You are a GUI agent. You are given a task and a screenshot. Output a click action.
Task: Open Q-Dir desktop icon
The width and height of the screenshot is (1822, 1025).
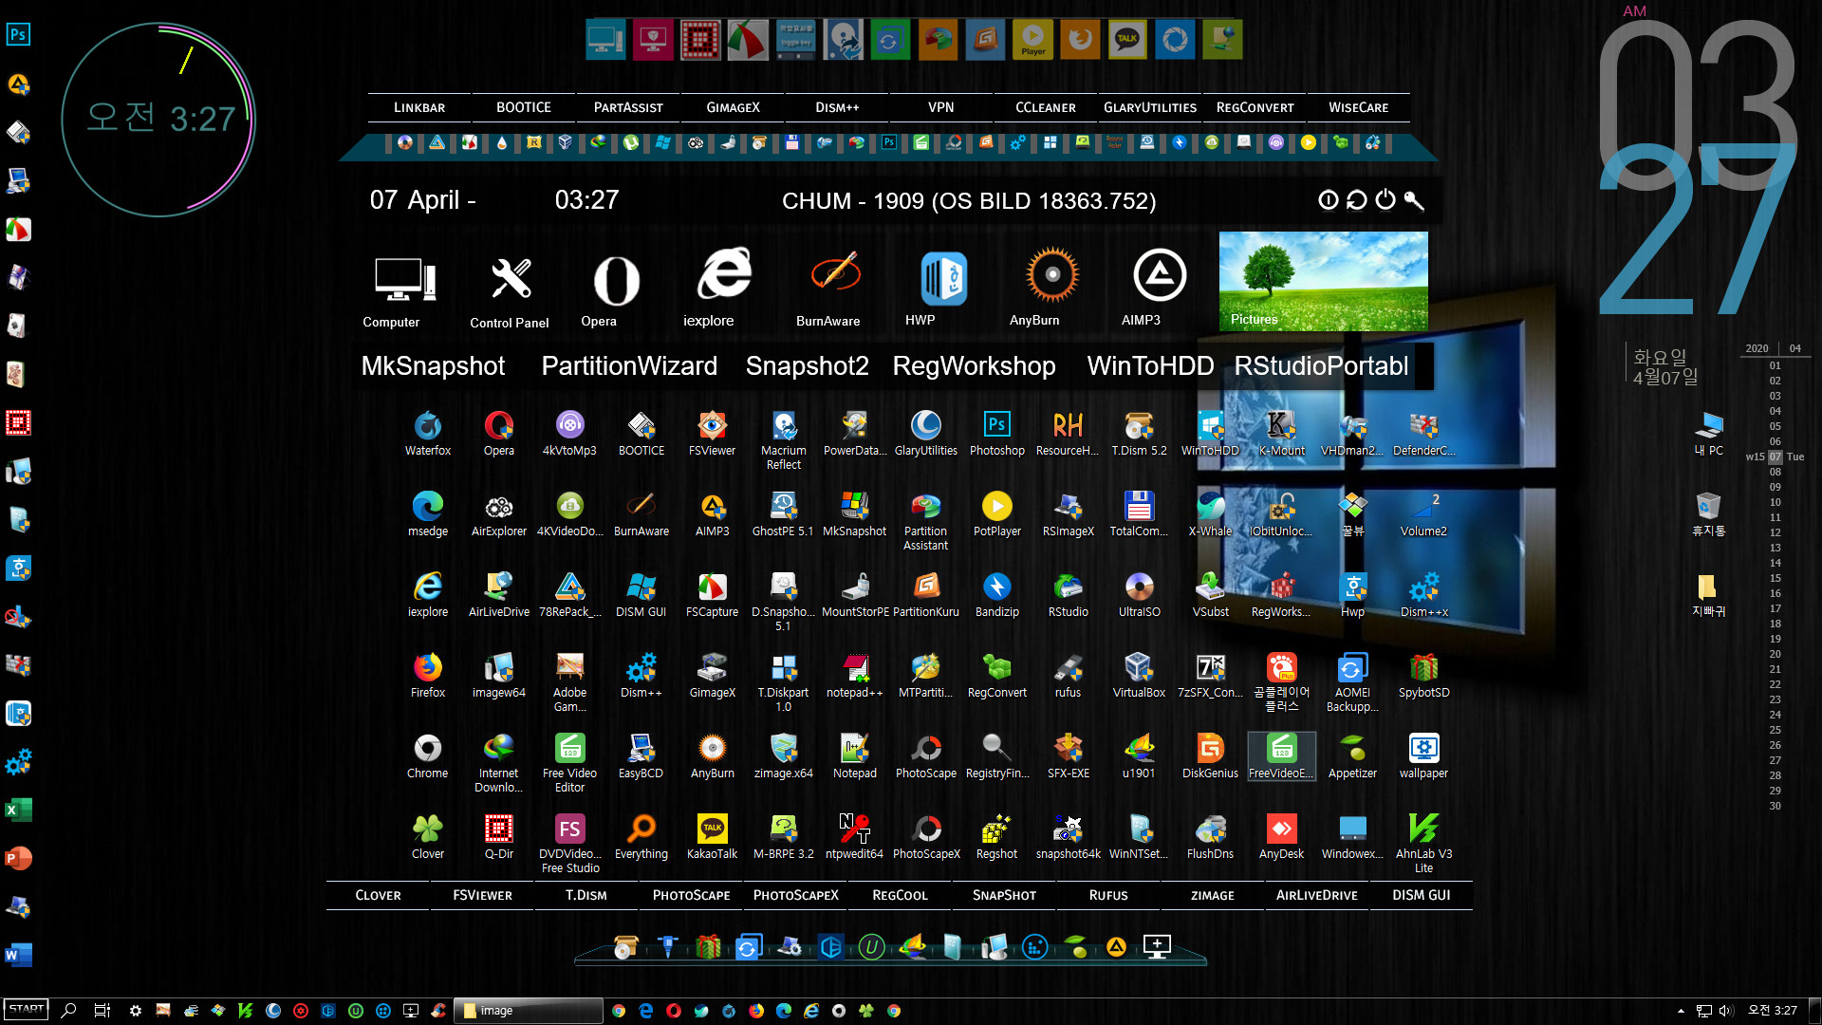[499, 837]
